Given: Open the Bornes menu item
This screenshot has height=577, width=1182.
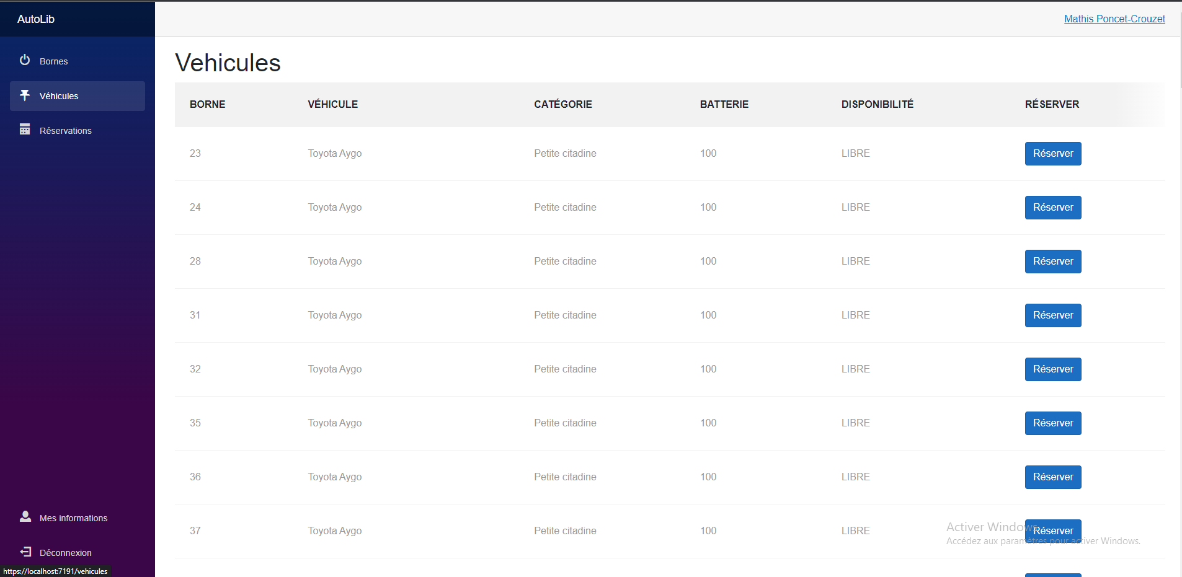Looking at the screenshot, I should pos(78,61).
